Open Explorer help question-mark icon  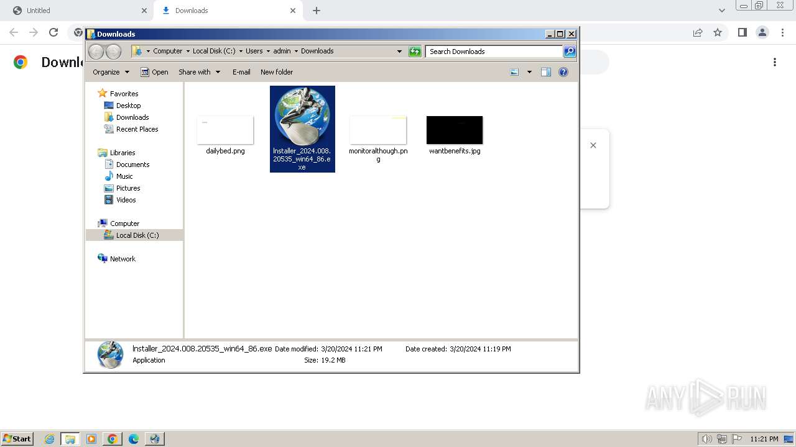coord(563,72)
